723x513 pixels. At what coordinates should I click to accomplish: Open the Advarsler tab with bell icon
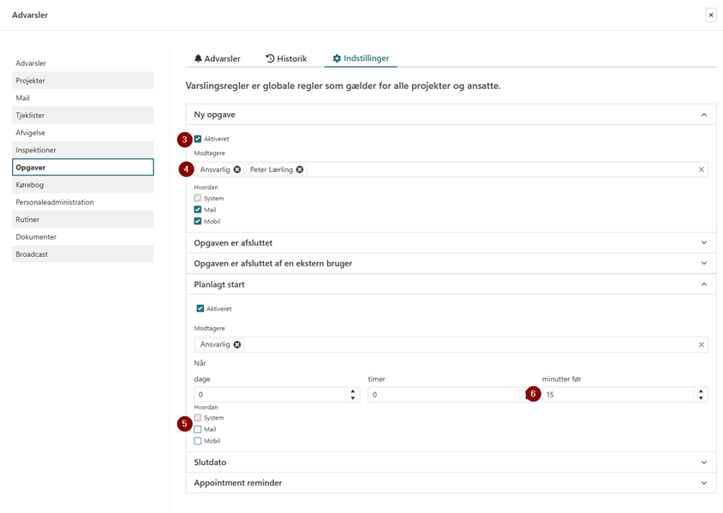pos(217,58)
